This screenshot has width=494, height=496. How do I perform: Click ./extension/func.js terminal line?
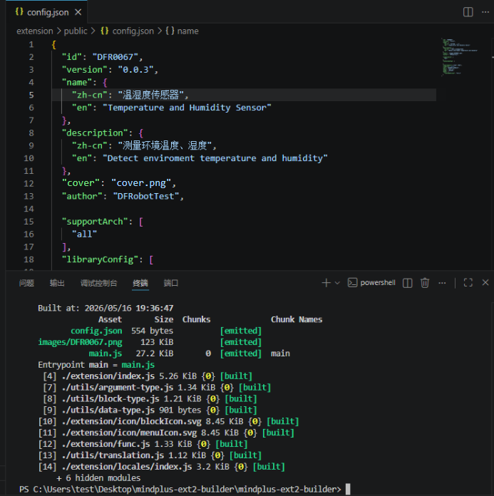(x=143, y=444)
